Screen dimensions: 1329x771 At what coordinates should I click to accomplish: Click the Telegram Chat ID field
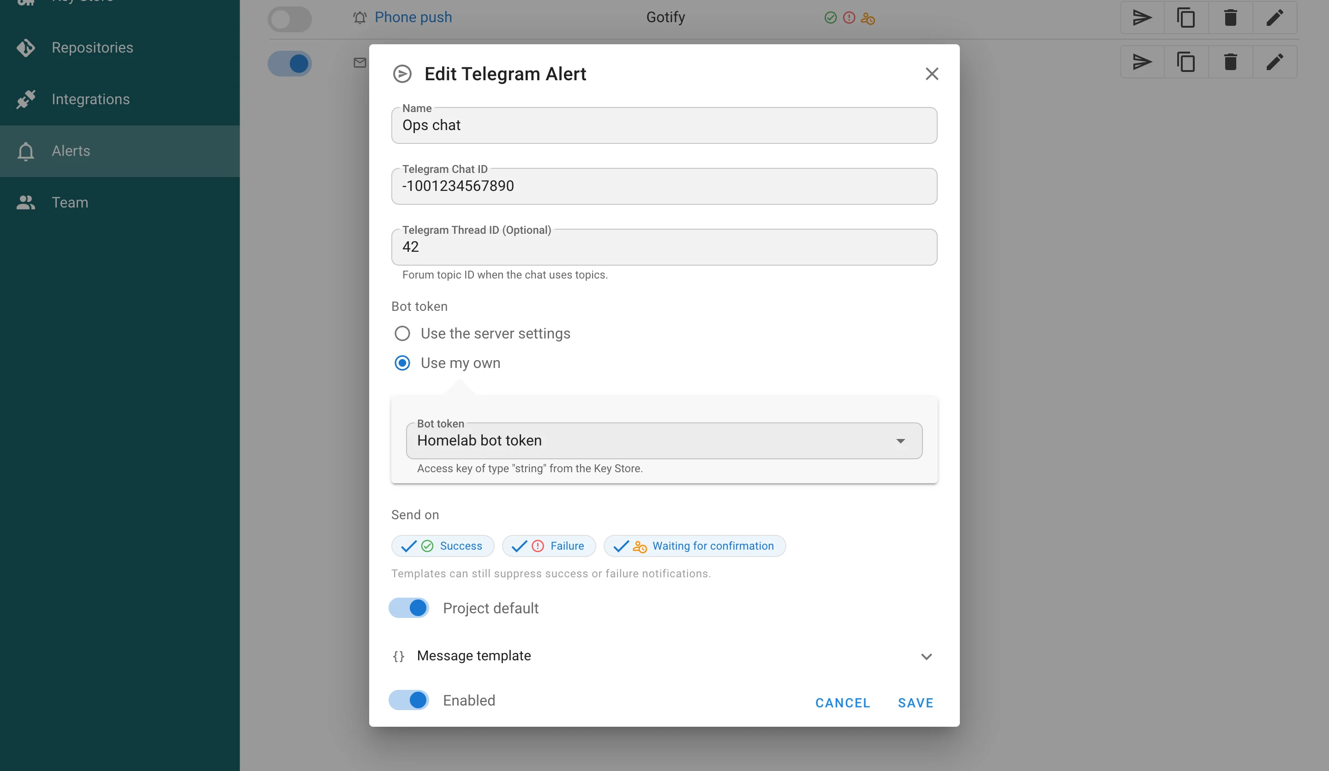pyautogui.click(x=664, y=186)
